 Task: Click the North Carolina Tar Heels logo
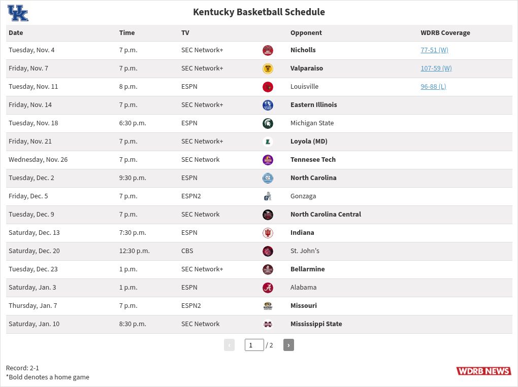pos(268,178)
